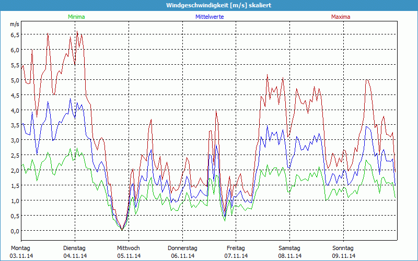Click the '2,0' y-axis value
The width and height of the screenshot is (418, 261).
tap(15, 171)
